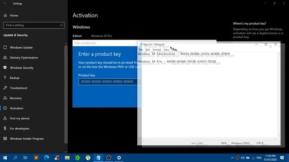Click Windows (CRLF) in Notepad status bar

point(240,143)
